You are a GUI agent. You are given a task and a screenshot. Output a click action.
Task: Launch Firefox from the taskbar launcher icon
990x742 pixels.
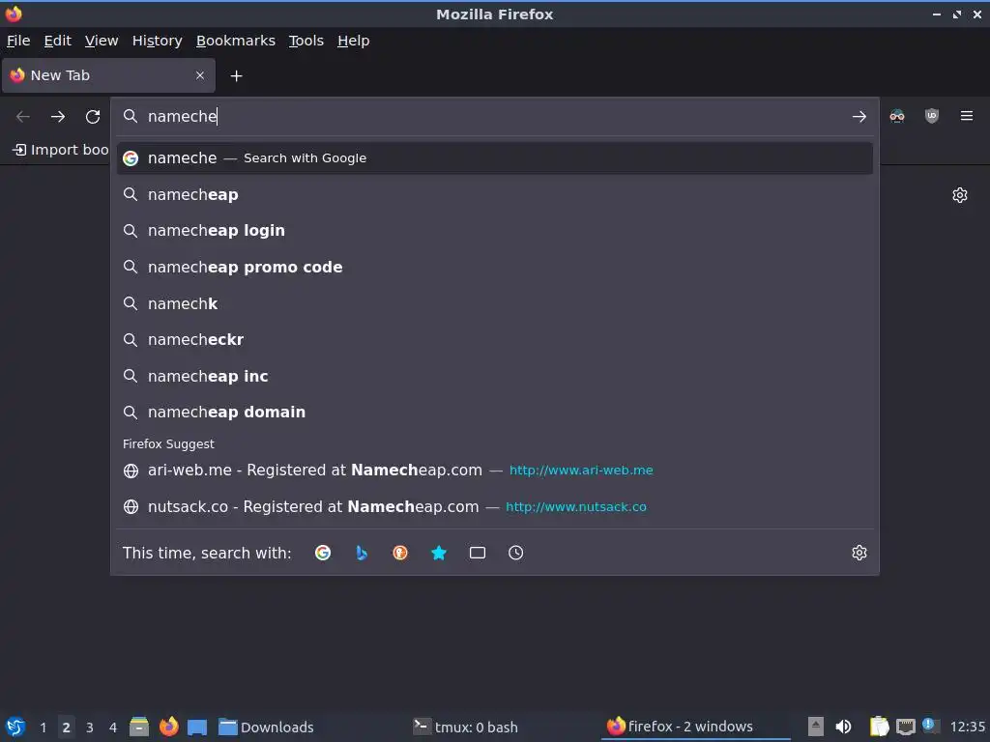[x=168, y=727]
